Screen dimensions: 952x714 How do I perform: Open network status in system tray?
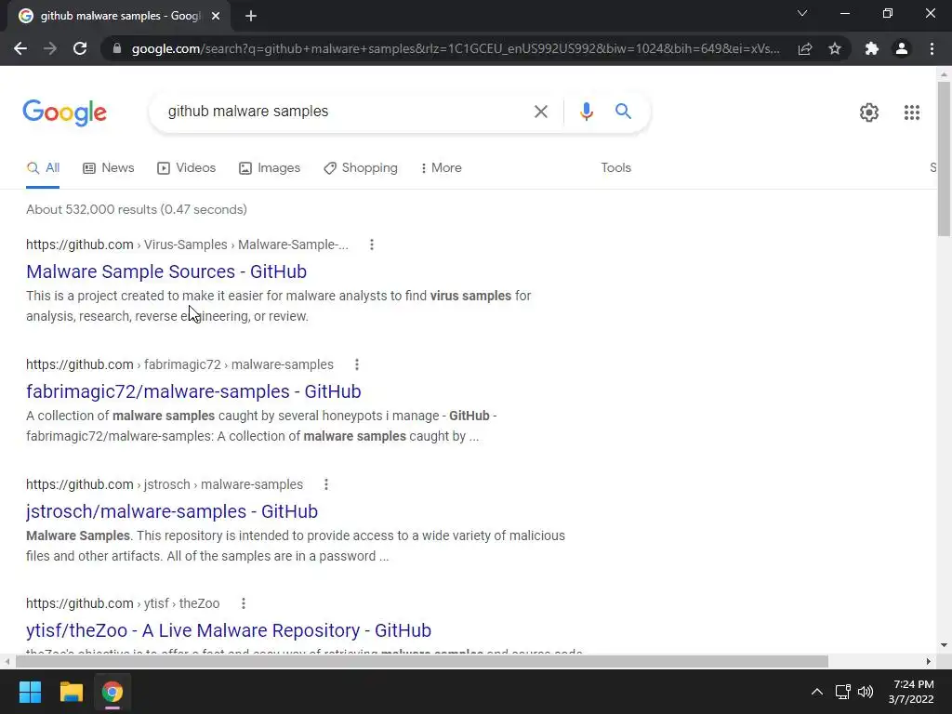(x=842, y=692)
